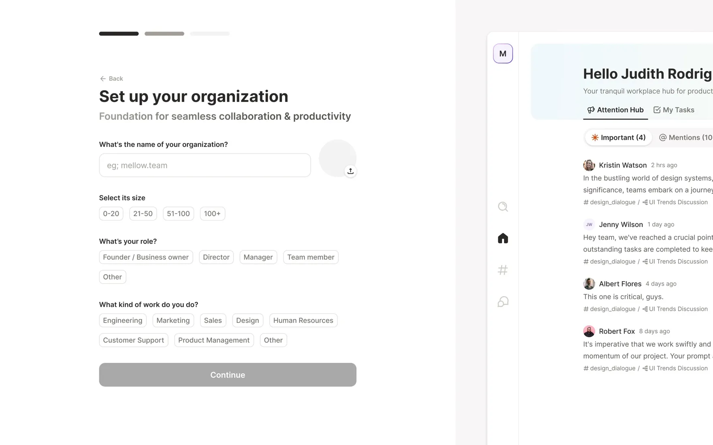Select Engineering work type
The image size is (713, 445).
[123, 320]
